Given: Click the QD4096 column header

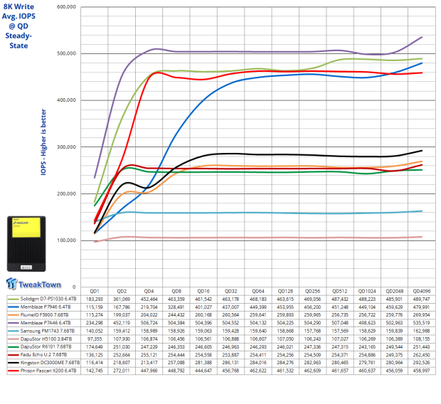Looking at the screenshot, I should tap(421, 291).
